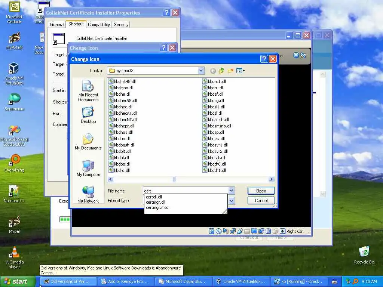Switch to General tab in Properties window
This screenshot has width=383, height=287.
click(57, 24)
